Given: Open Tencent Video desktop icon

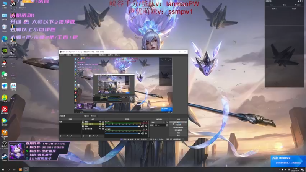Looking at the screenshot, I should [x=4, y=122].
